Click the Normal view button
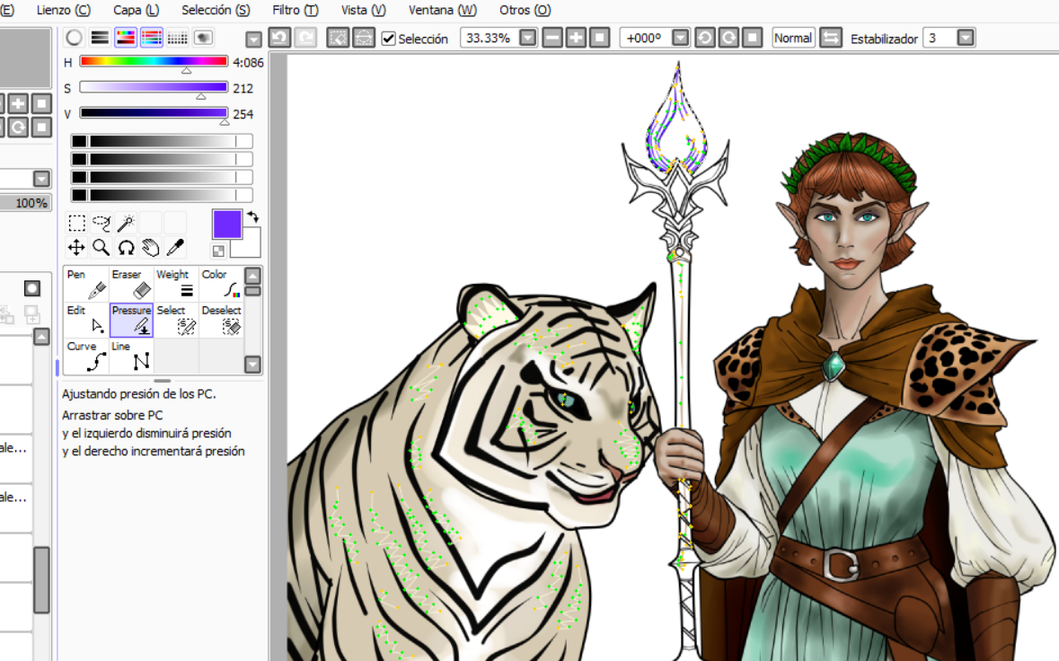 pos(793,38)
